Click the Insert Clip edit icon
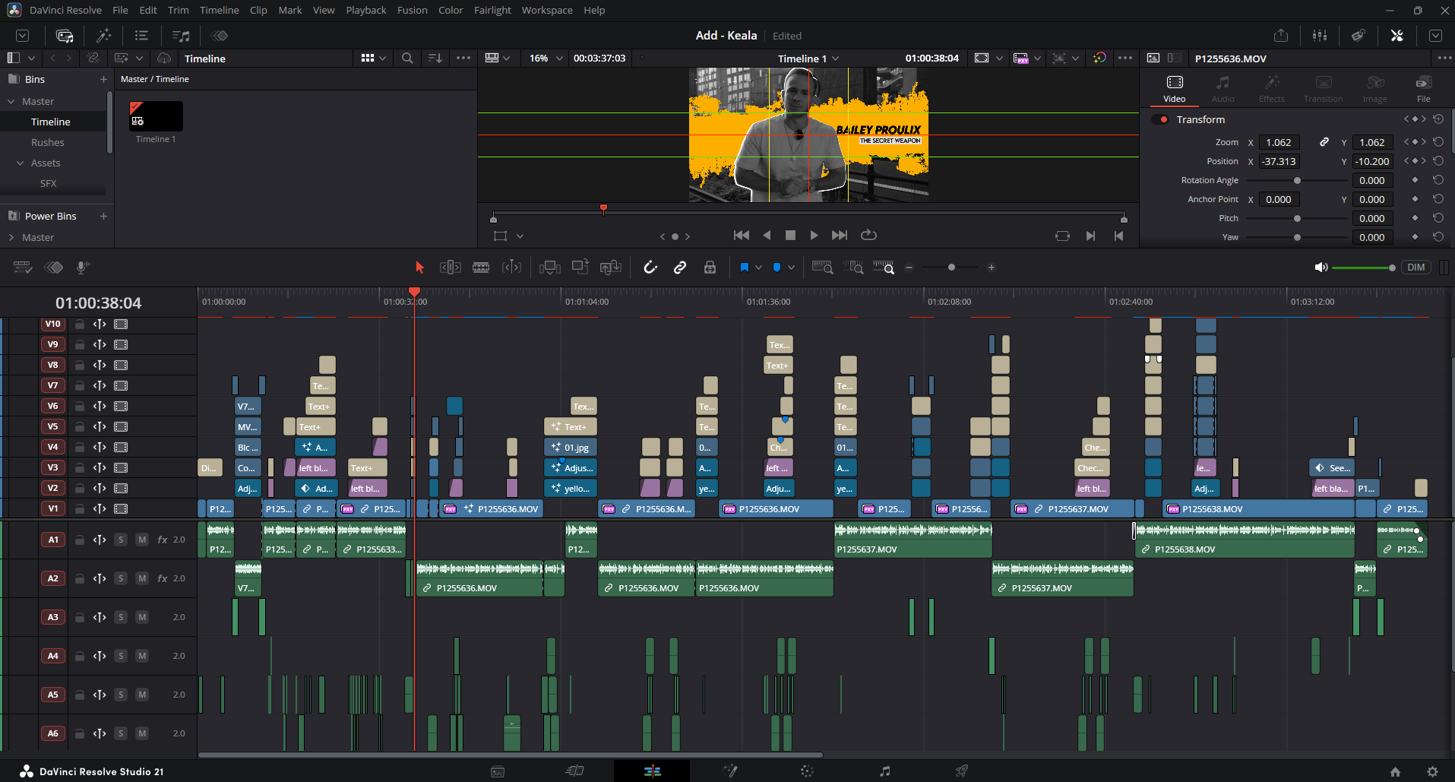Image resolution: width=1455 pixels, height=782 pixels. [x=550, y=268]
